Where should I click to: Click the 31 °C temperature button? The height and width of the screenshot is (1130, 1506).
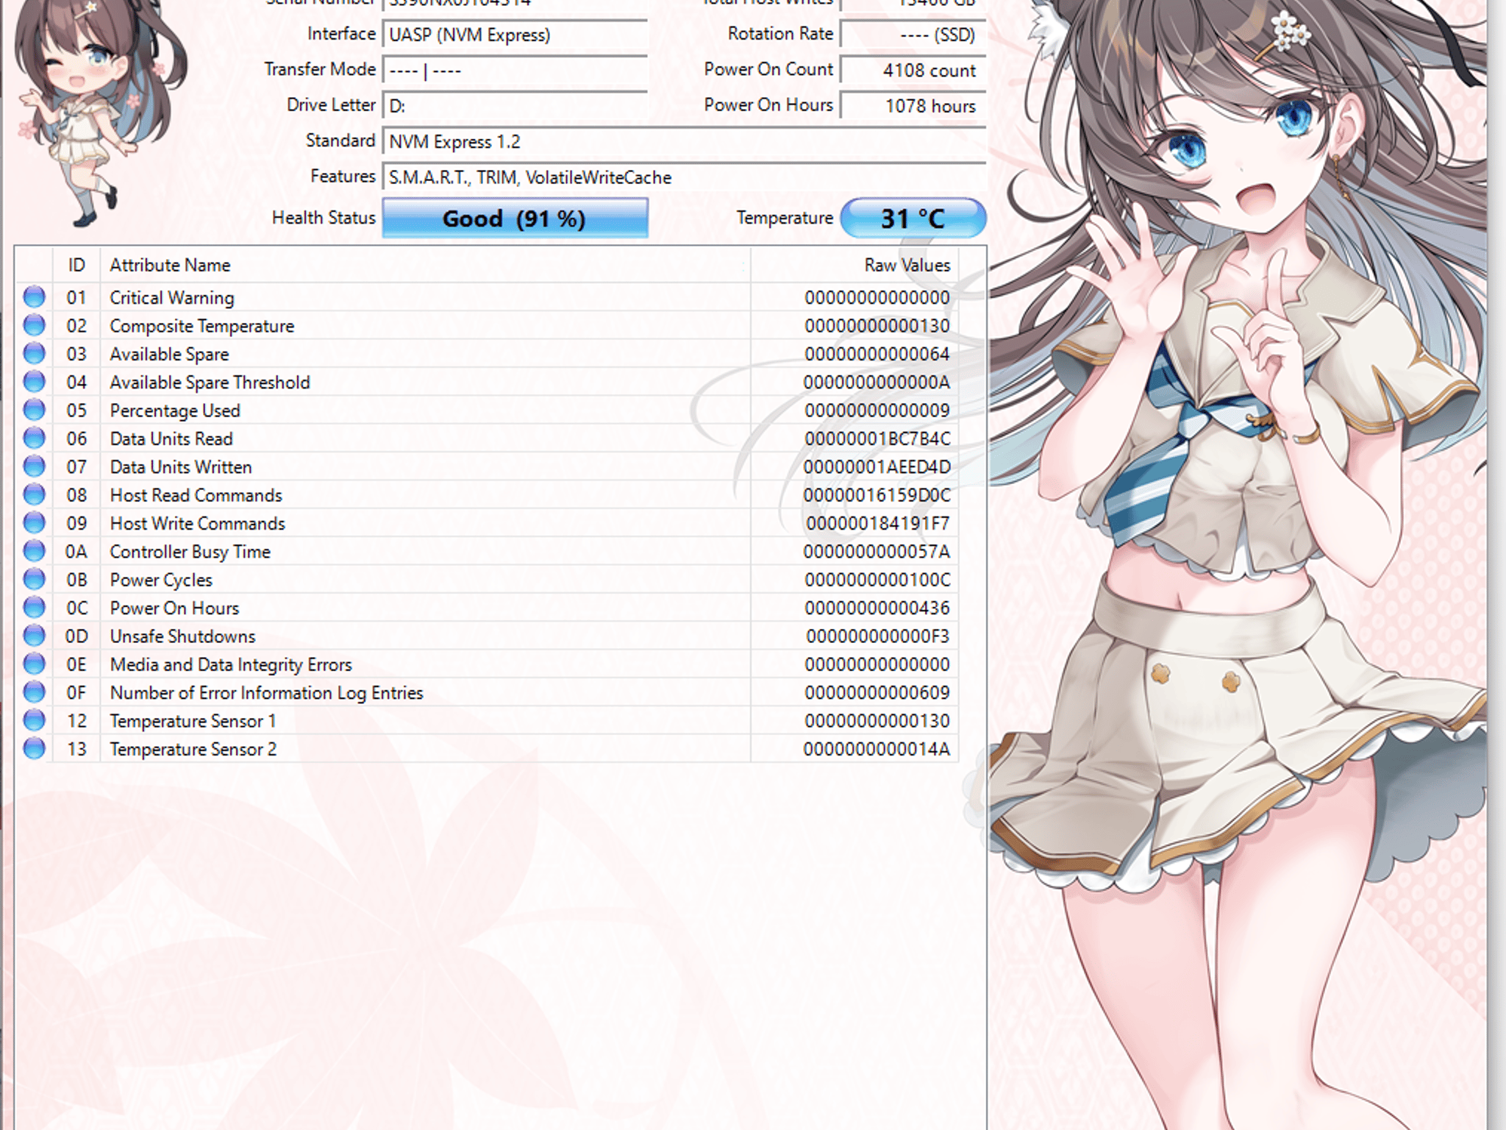913,218
